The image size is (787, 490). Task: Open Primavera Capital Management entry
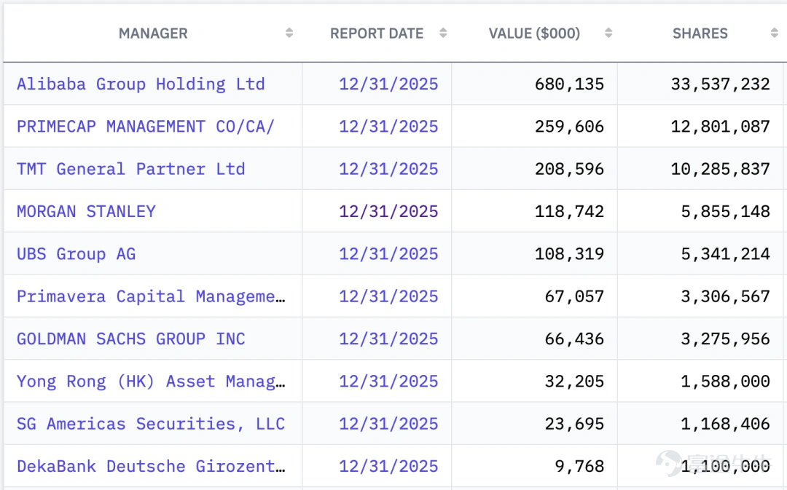click(x=151, y=296)
